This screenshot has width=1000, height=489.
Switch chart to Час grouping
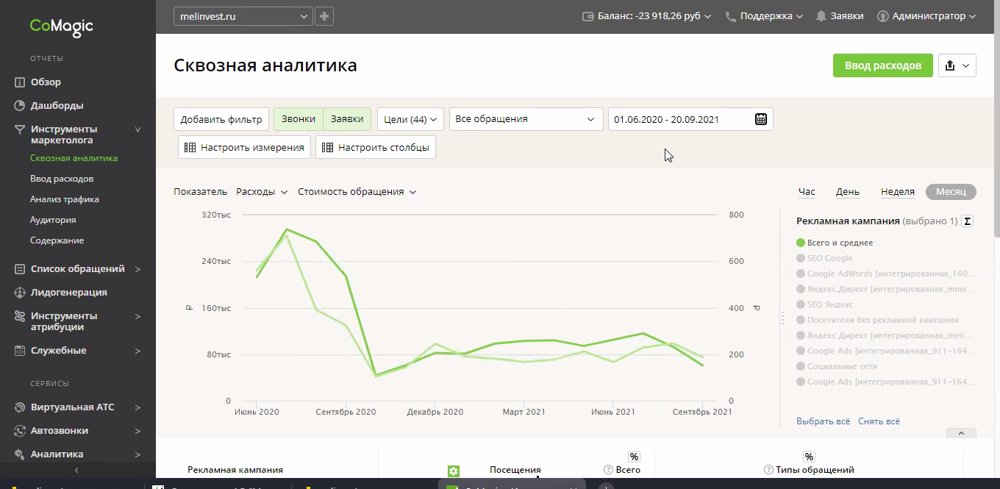coord(807,192)
